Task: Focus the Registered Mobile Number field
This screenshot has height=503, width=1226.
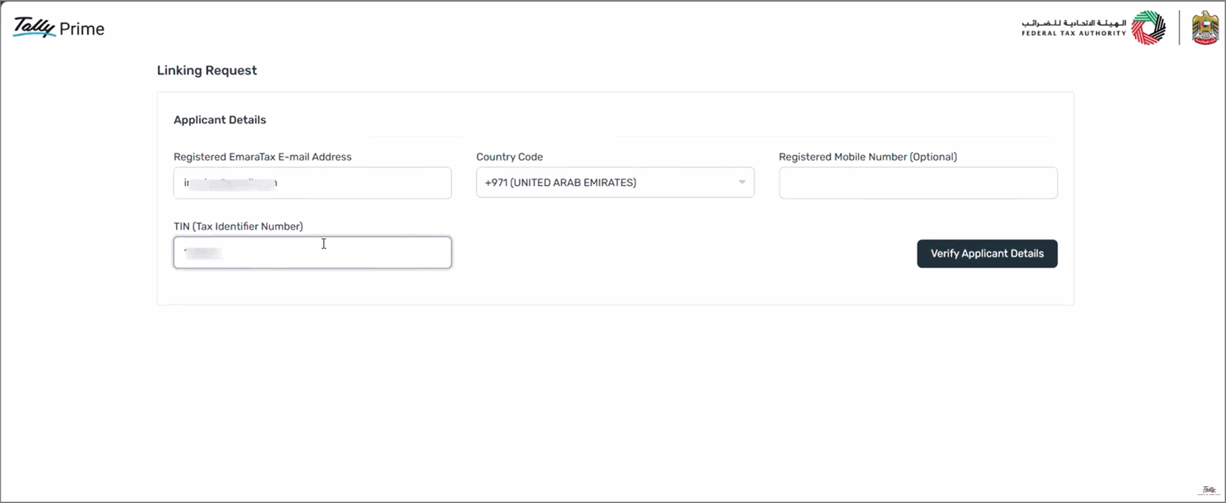Action: point(918,183)
